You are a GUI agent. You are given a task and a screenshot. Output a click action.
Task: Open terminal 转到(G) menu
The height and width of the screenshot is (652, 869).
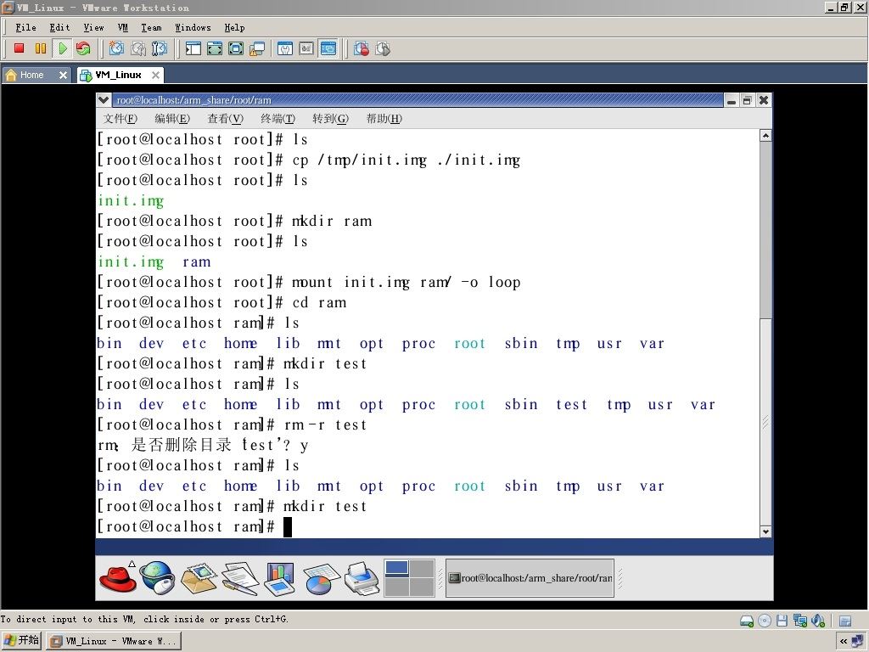click(330, 119)
